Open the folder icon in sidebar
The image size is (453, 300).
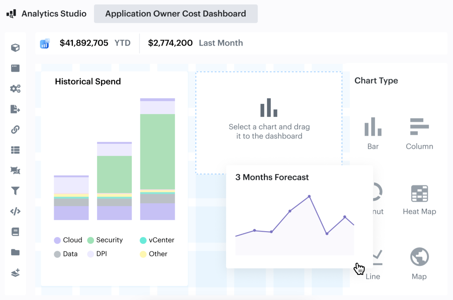[15, 252]
